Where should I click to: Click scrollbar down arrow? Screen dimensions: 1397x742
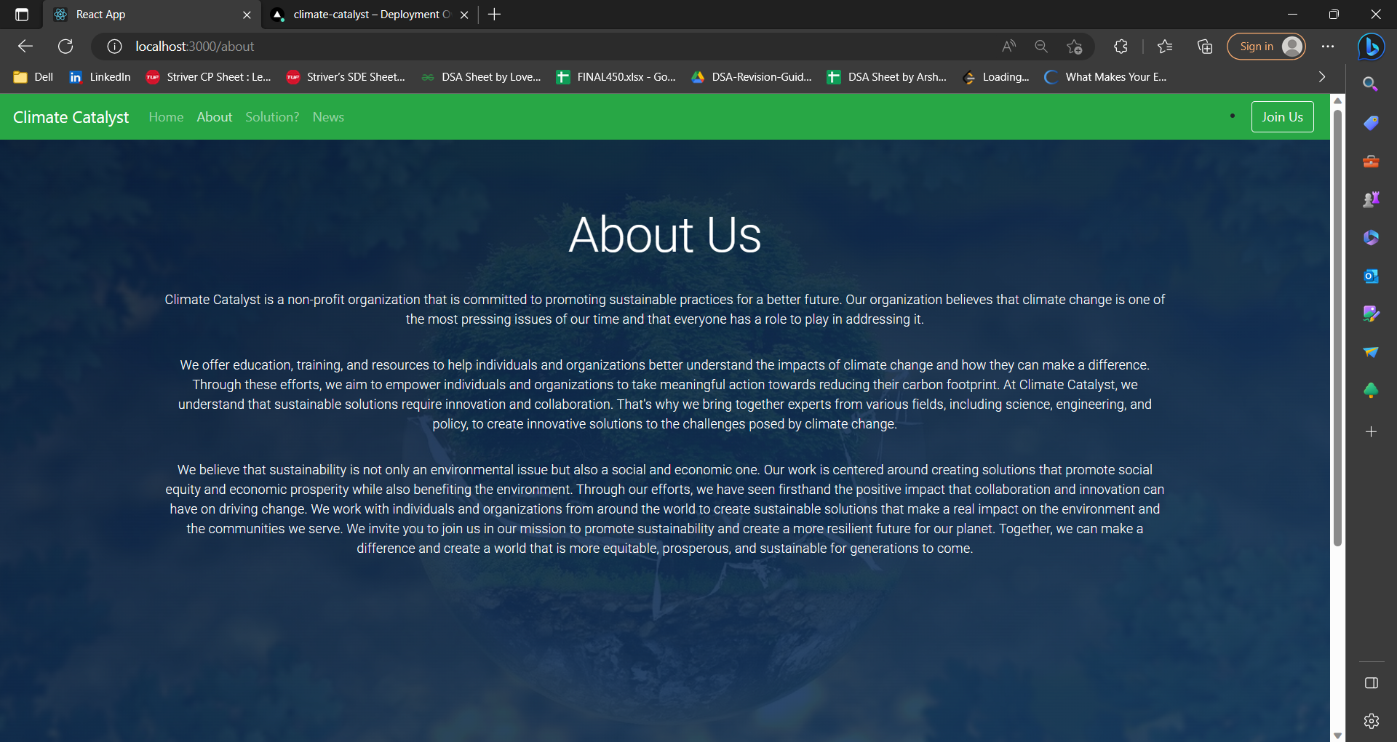tap(1337, 735)
